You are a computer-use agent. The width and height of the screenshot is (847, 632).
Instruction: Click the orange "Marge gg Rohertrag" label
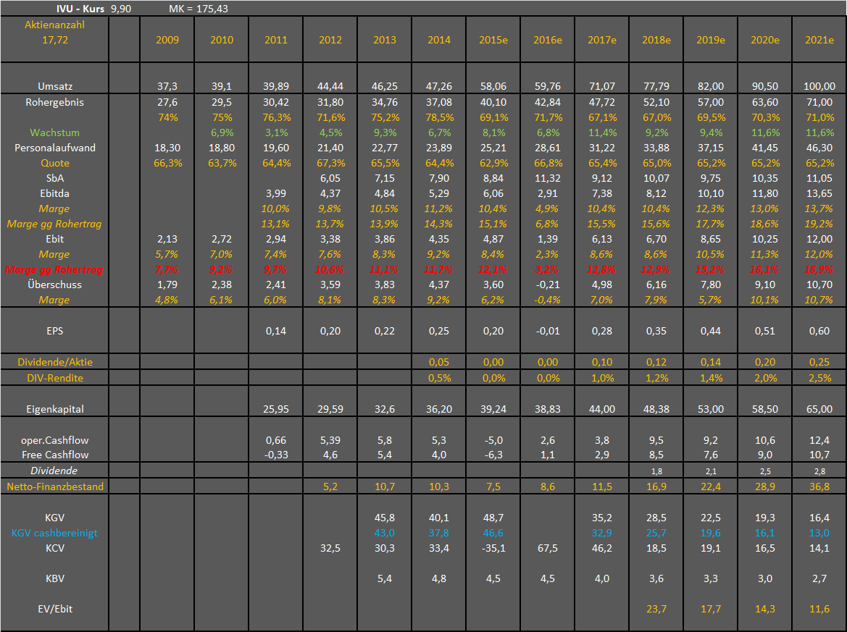(x=54, y=224)
